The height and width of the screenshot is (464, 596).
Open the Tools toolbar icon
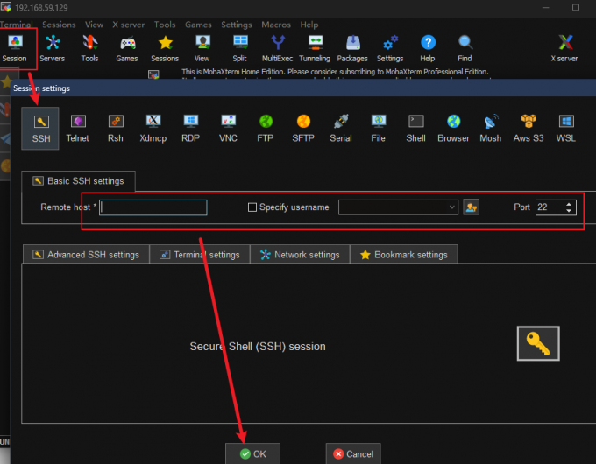coord(89,48)
